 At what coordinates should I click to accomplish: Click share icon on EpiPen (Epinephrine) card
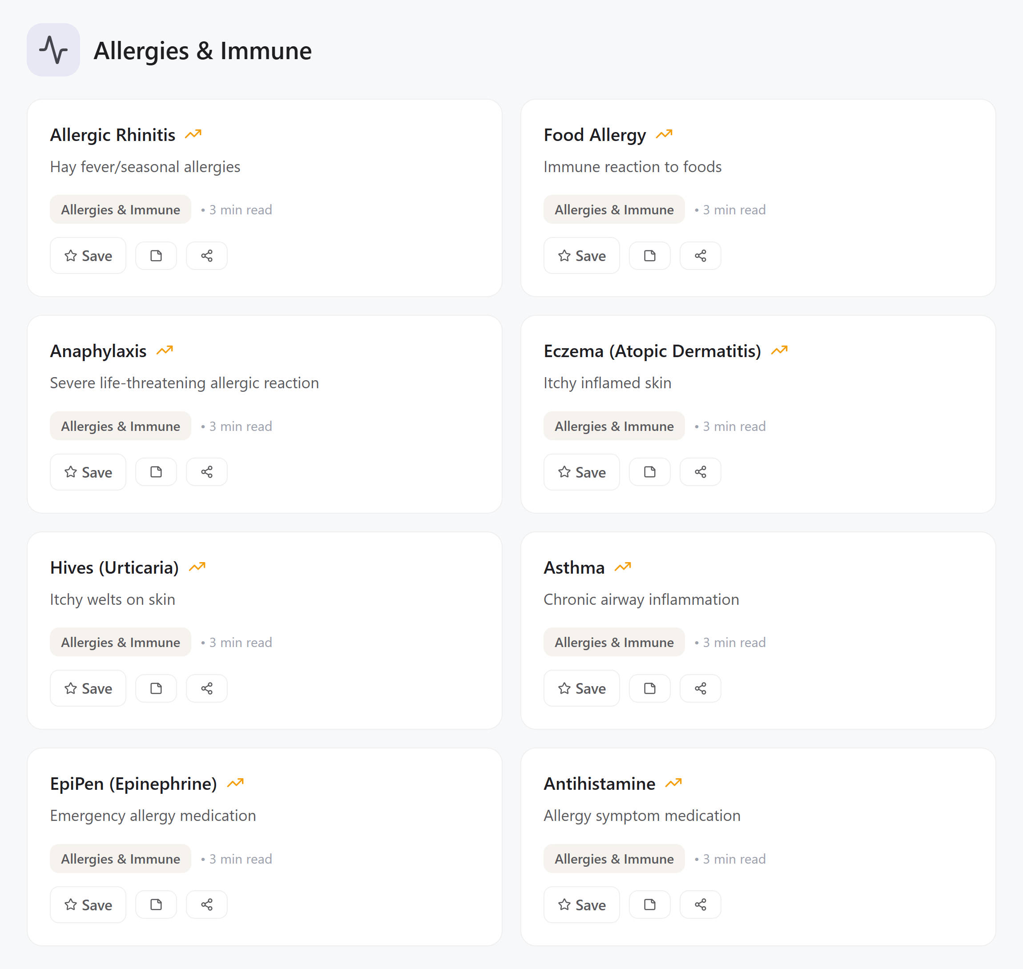pos(207,905)
